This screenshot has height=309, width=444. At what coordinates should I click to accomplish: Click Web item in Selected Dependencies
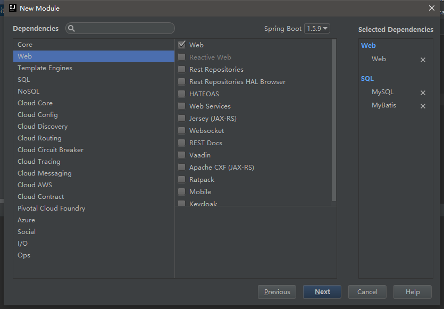tap(379, 59)
